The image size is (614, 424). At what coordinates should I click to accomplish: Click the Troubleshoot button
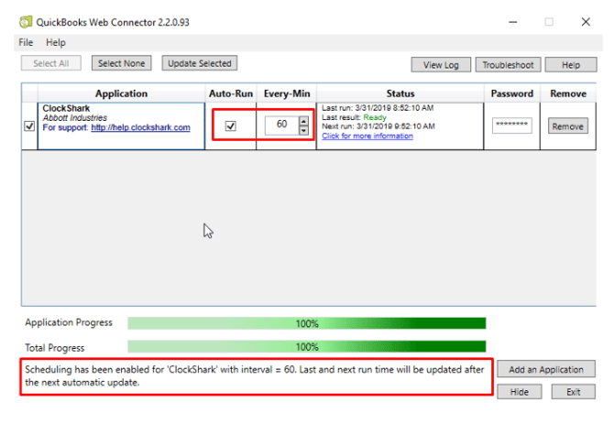pyautogui.click(x=509, y=65)
